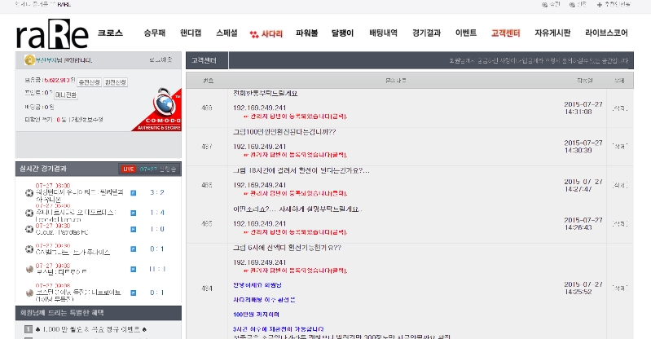Delete inquiry dated 2015-07-27 14:26:43

tap(619, 224)
